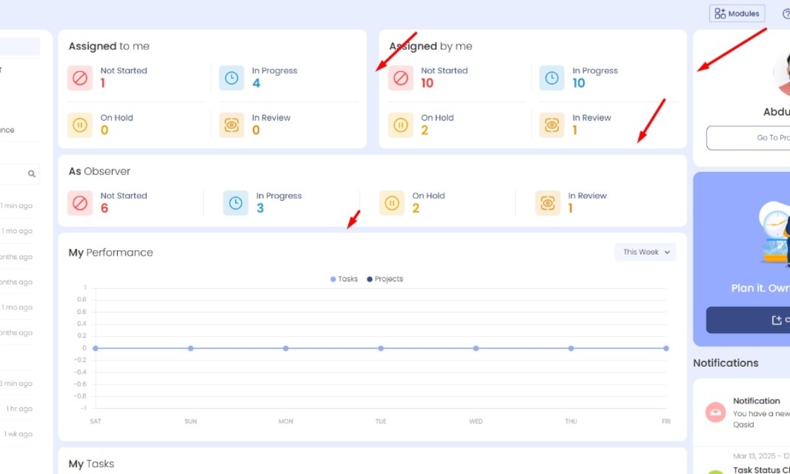Open the Modules menu
The height and width of the screenshot is (474, 790).
(x=737, y=13)
